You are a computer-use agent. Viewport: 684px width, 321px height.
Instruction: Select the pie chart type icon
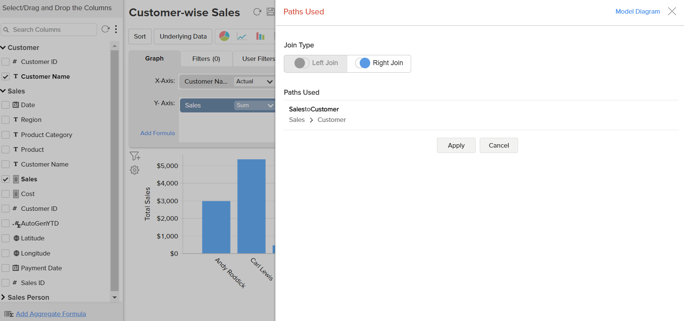click(224, 36)
